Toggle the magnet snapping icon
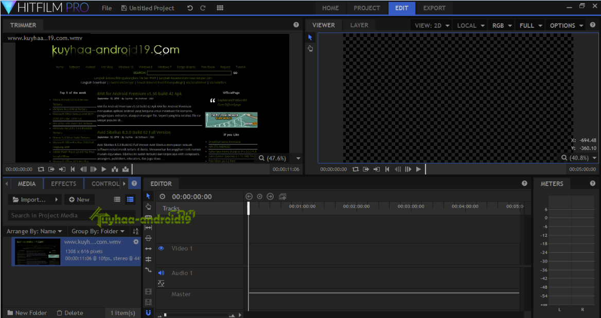The width and height of the screenshot is (601, 318). point(148,313)
